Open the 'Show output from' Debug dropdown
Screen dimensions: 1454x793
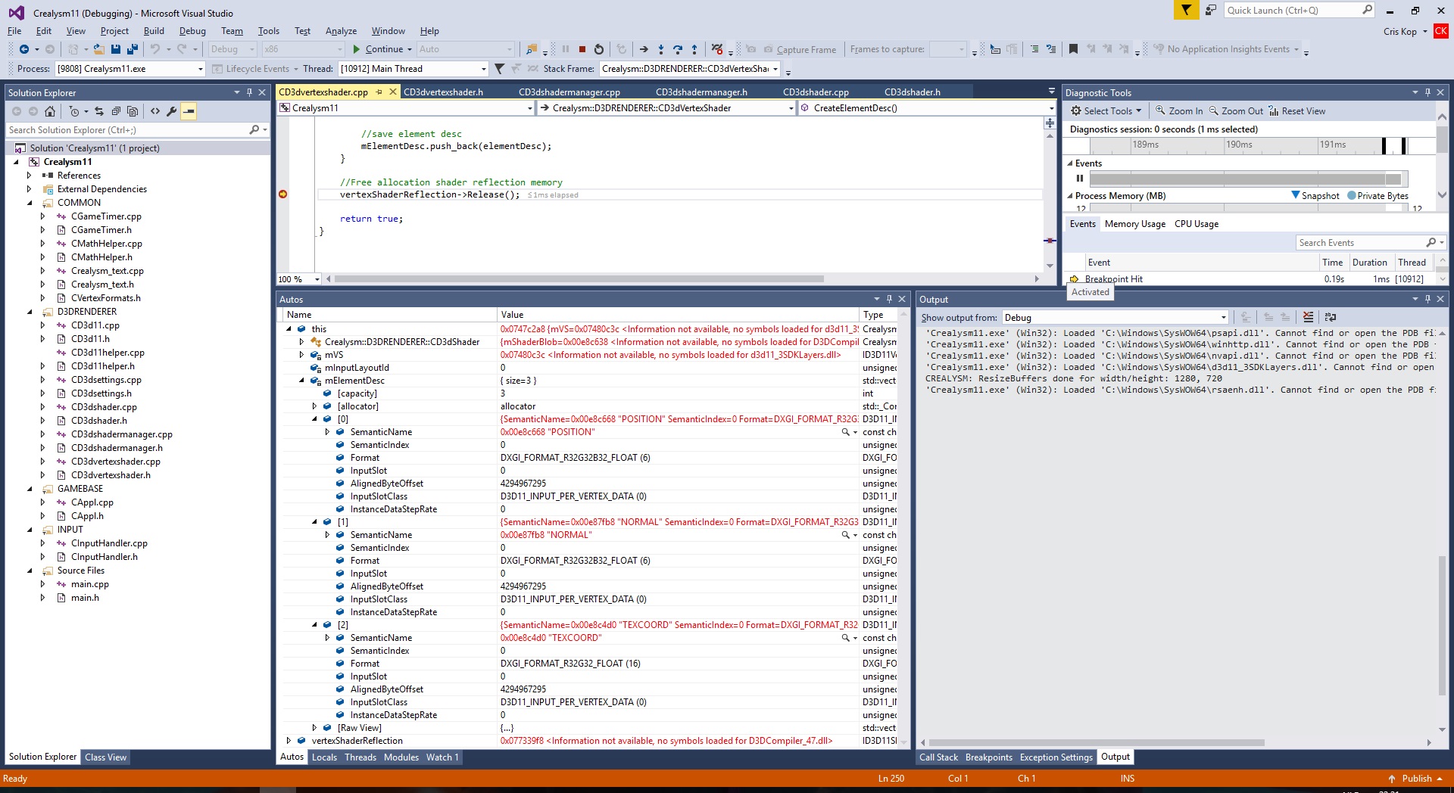tap(1115, 318)
